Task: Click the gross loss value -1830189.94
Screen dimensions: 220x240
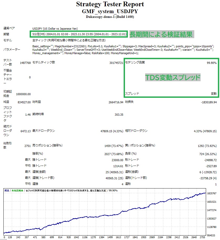Action: click(207, 102)
